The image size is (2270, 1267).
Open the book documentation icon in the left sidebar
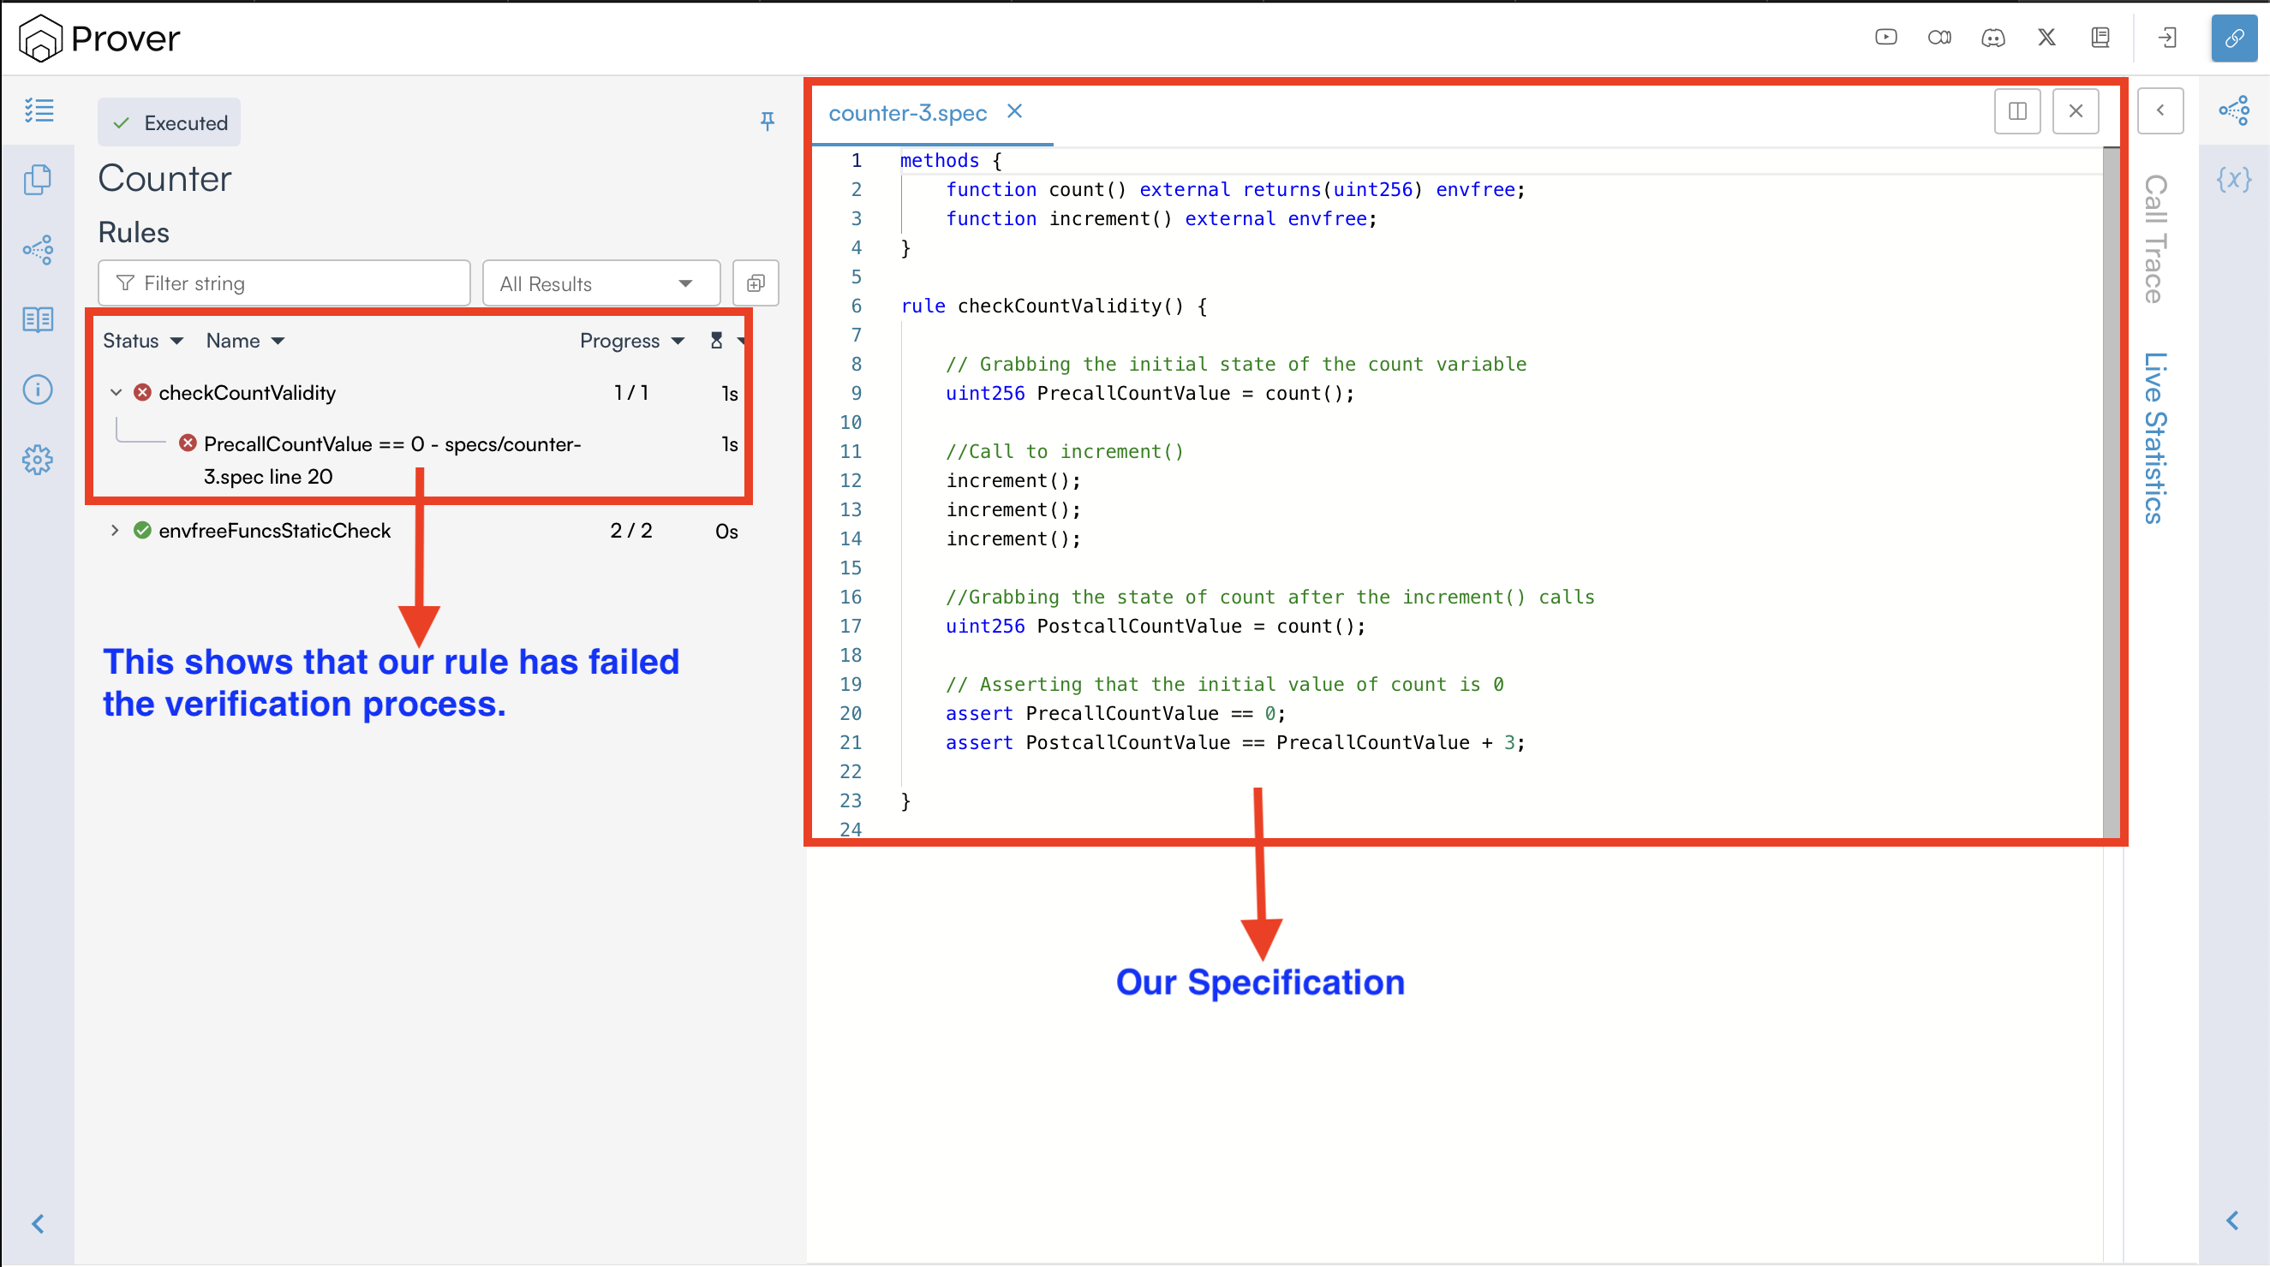pos(38,319)
